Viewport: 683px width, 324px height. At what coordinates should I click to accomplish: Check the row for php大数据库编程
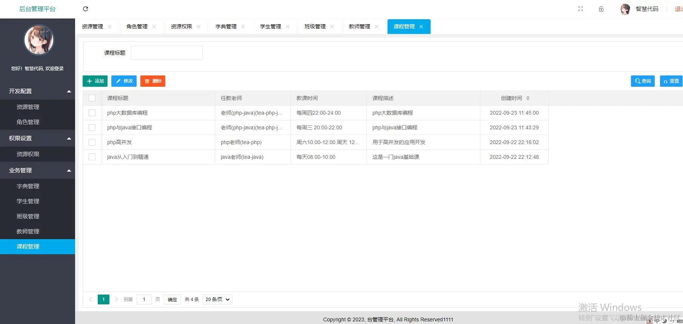click(92, 113)
